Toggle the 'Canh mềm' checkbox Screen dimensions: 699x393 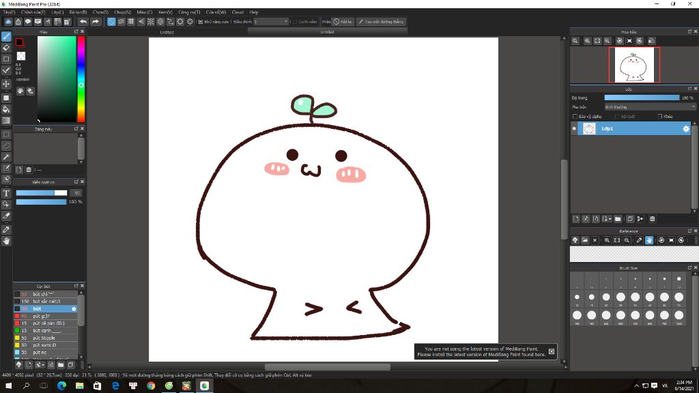pyautogui.click(x=295, y=22)
